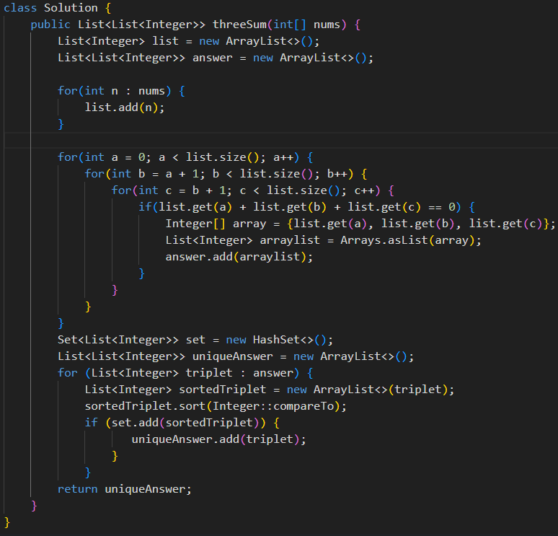
Task: Click the 'b++' increment expression
Action: click(337, 174)
